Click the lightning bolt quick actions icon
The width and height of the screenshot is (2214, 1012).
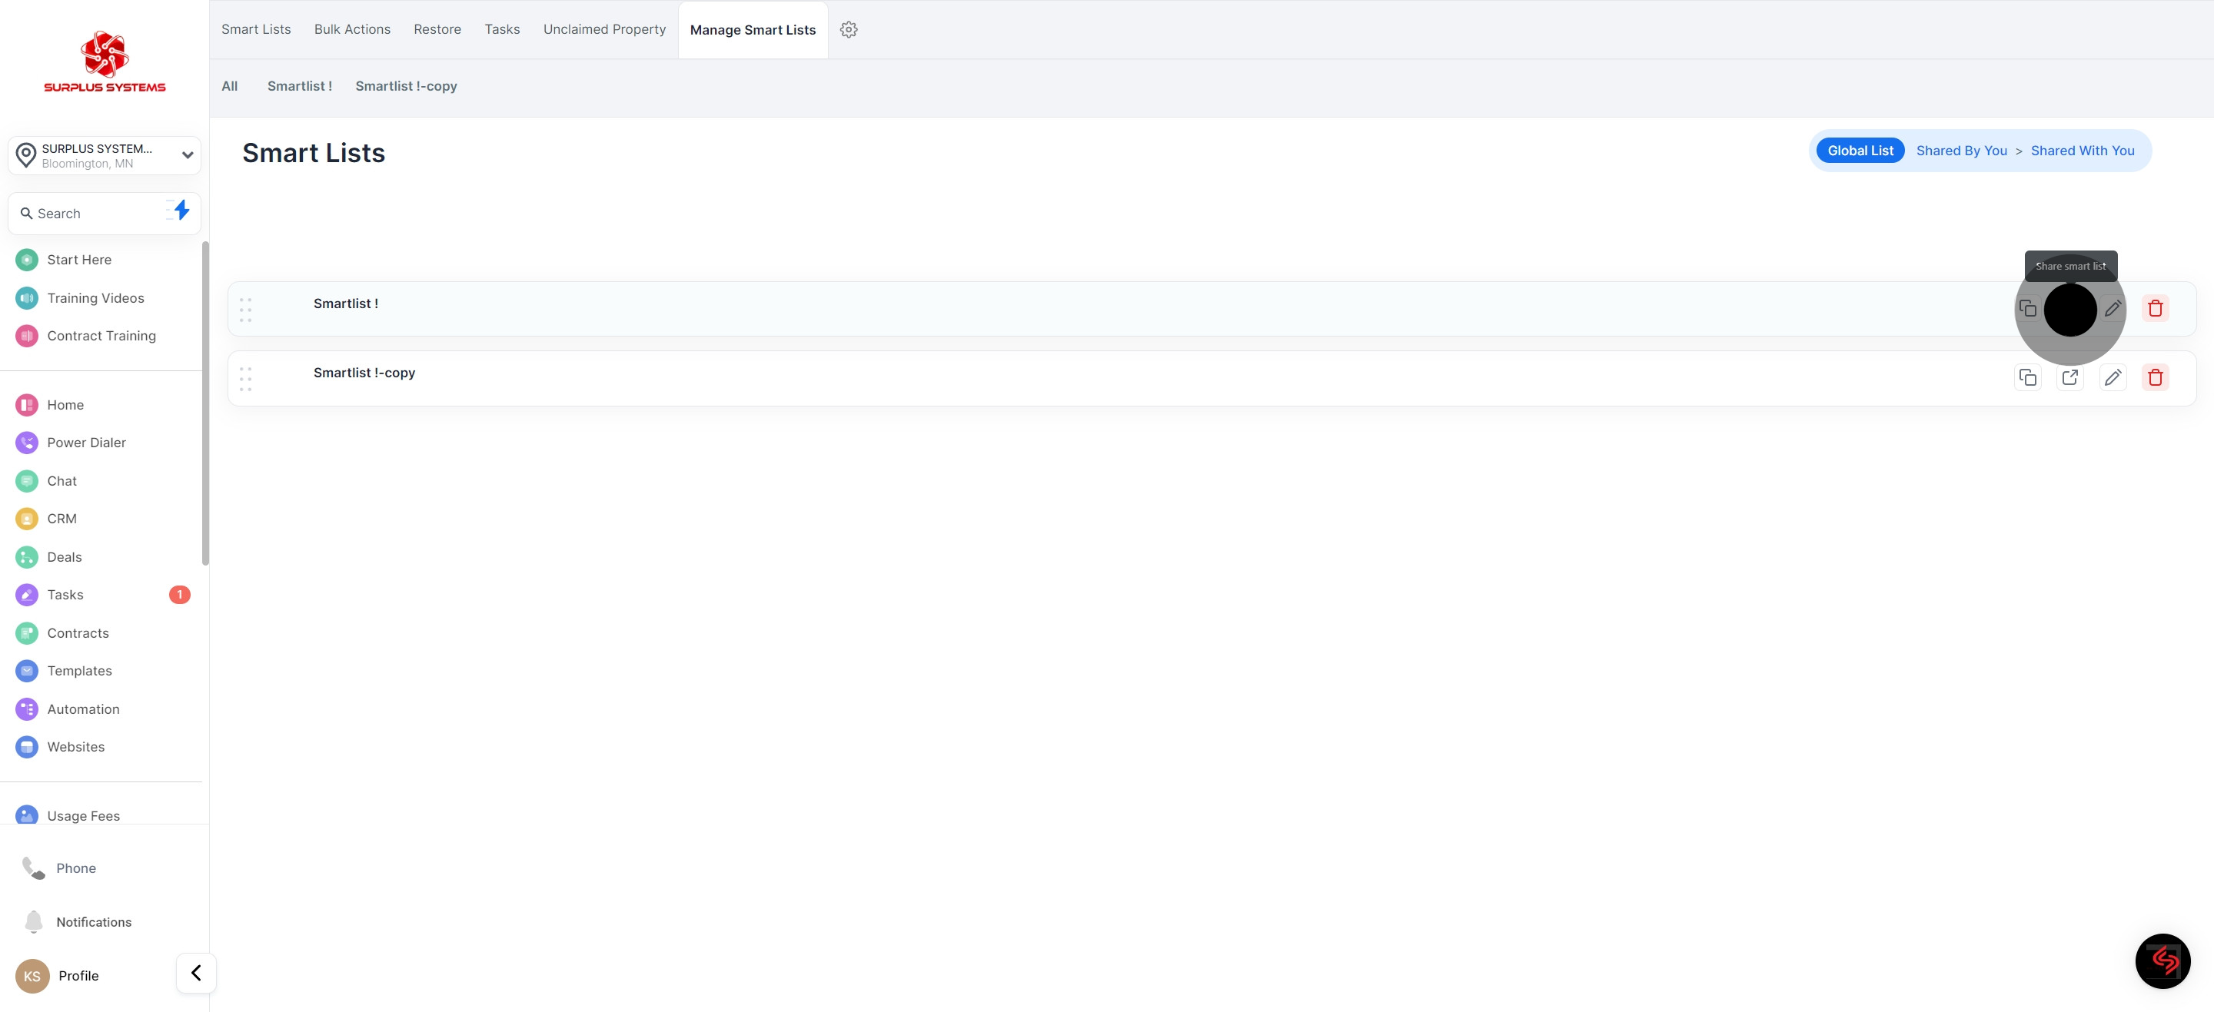point(181,211)
